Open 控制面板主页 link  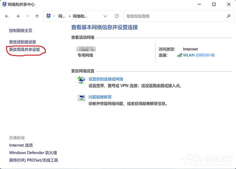pyautogui.click(x=21, y=31)
